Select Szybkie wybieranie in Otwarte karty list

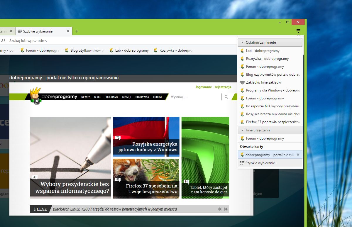tap(270, 163)
